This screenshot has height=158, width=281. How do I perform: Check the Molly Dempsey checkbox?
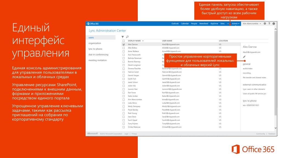coord(124,106)
